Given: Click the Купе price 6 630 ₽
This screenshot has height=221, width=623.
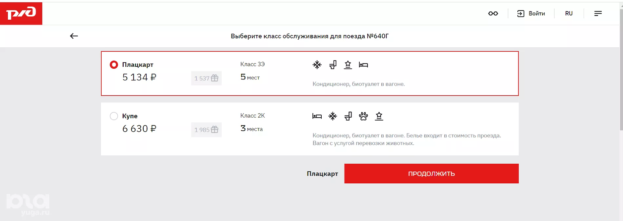Looking at the screenshot, I should pos(139,129).
